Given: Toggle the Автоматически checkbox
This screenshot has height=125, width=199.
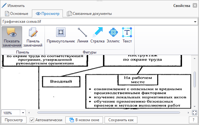Looking at the screenshot, I should (x=32, y=120).
